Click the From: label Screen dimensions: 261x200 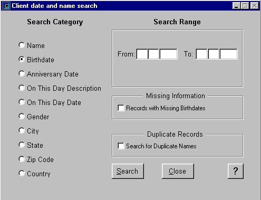point(126,54)
